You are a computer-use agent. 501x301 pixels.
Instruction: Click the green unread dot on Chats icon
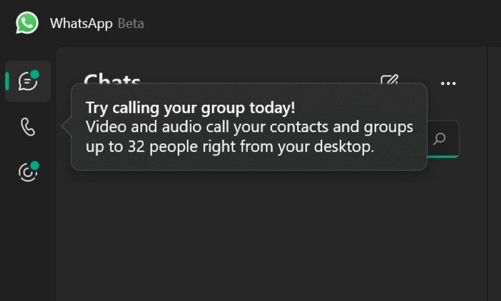(x=35, y=75)
